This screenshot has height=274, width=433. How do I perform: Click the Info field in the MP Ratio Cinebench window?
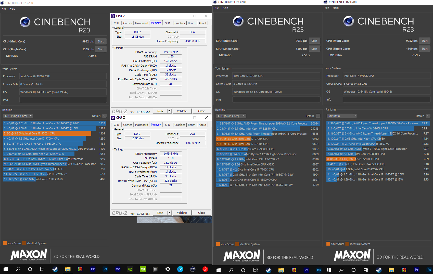click(x=387, y=99)
